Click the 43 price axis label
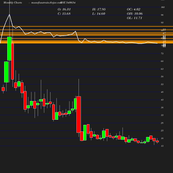173x173 pixels. 162,100
